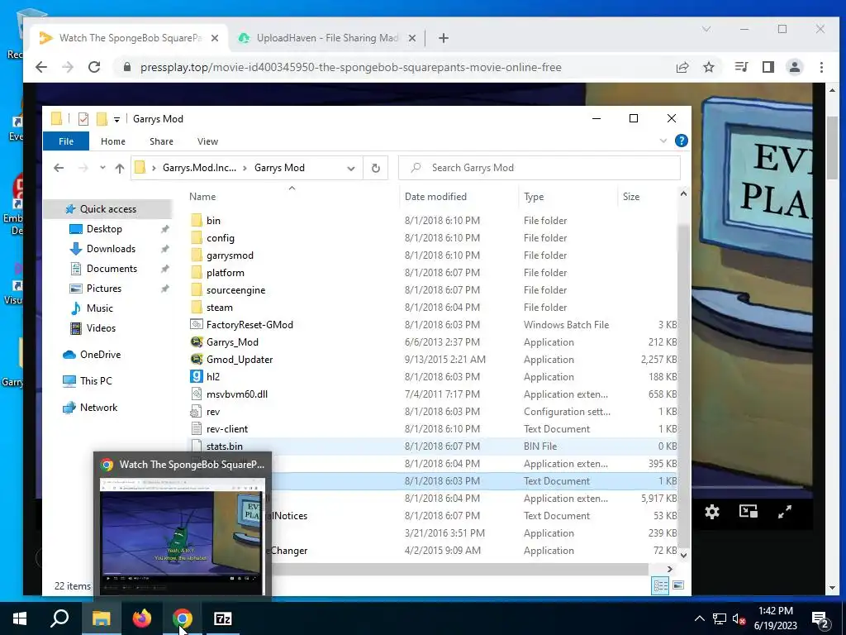
Task: Close the UploadHaven tab
Action: (411, 38)
